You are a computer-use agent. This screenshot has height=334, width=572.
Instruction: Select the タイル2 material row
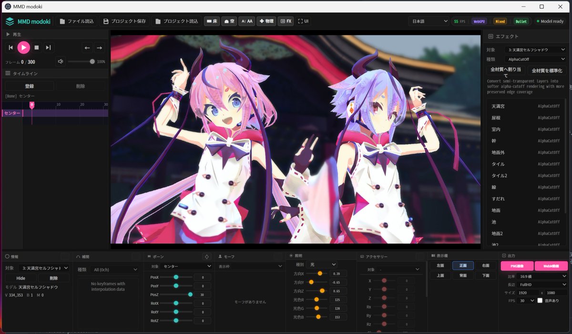[x=525, y=176]
